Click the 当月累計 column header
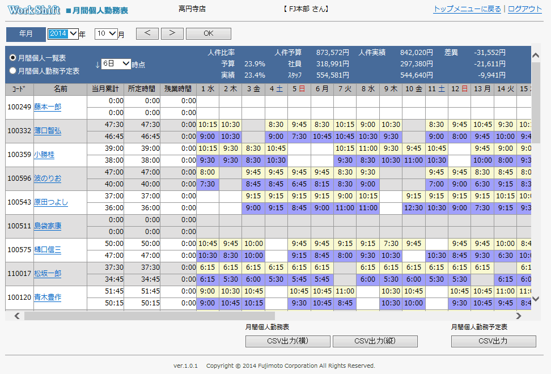The height and width of the screenshot is (374, 551). coord(105,89)
